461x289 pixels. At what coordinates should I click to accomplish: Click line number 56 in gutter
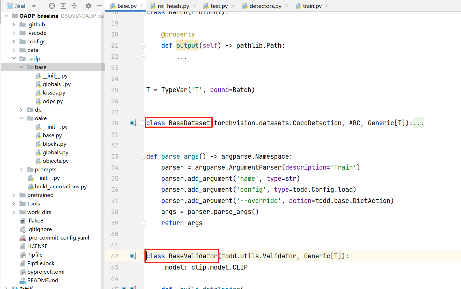[115, 190]
